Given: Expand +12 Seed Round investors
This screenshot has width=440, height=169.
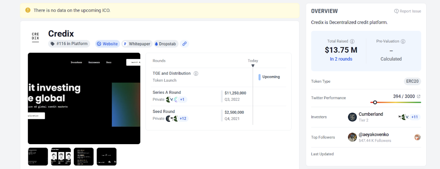Looking at the screenshot, I should (x=183, y=119).
